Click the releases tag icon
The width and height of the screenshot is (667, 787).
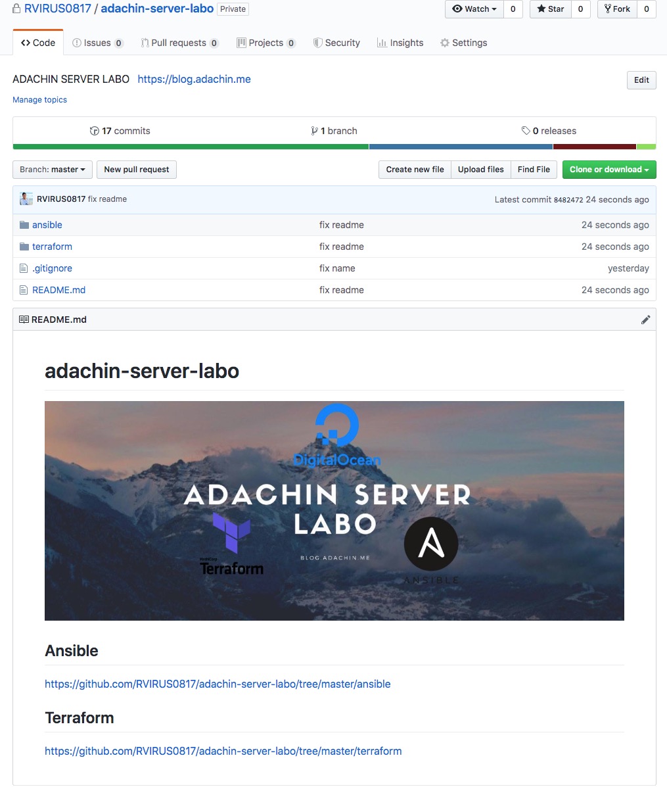pyautogui.click(x=526, y=131)
